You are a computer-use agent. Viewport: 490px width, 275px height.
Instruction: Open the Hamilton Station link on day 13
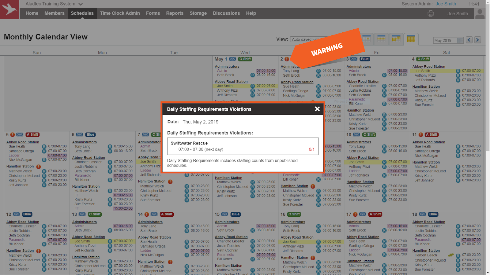86,257
